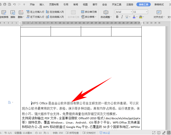Click the first-line indent marker on ruler
This screenshot has width=171, height=135.
[x=31, y=22]
